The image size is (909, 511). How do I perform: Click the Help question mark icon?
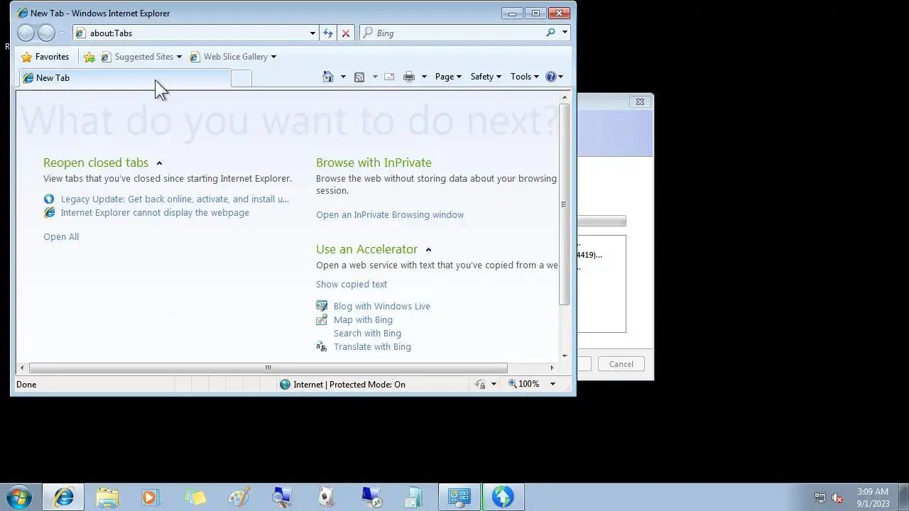(550, 77)
